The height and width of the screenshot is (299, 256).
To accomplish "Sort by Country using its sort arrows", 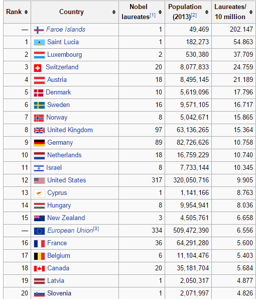I will [114, 12].
